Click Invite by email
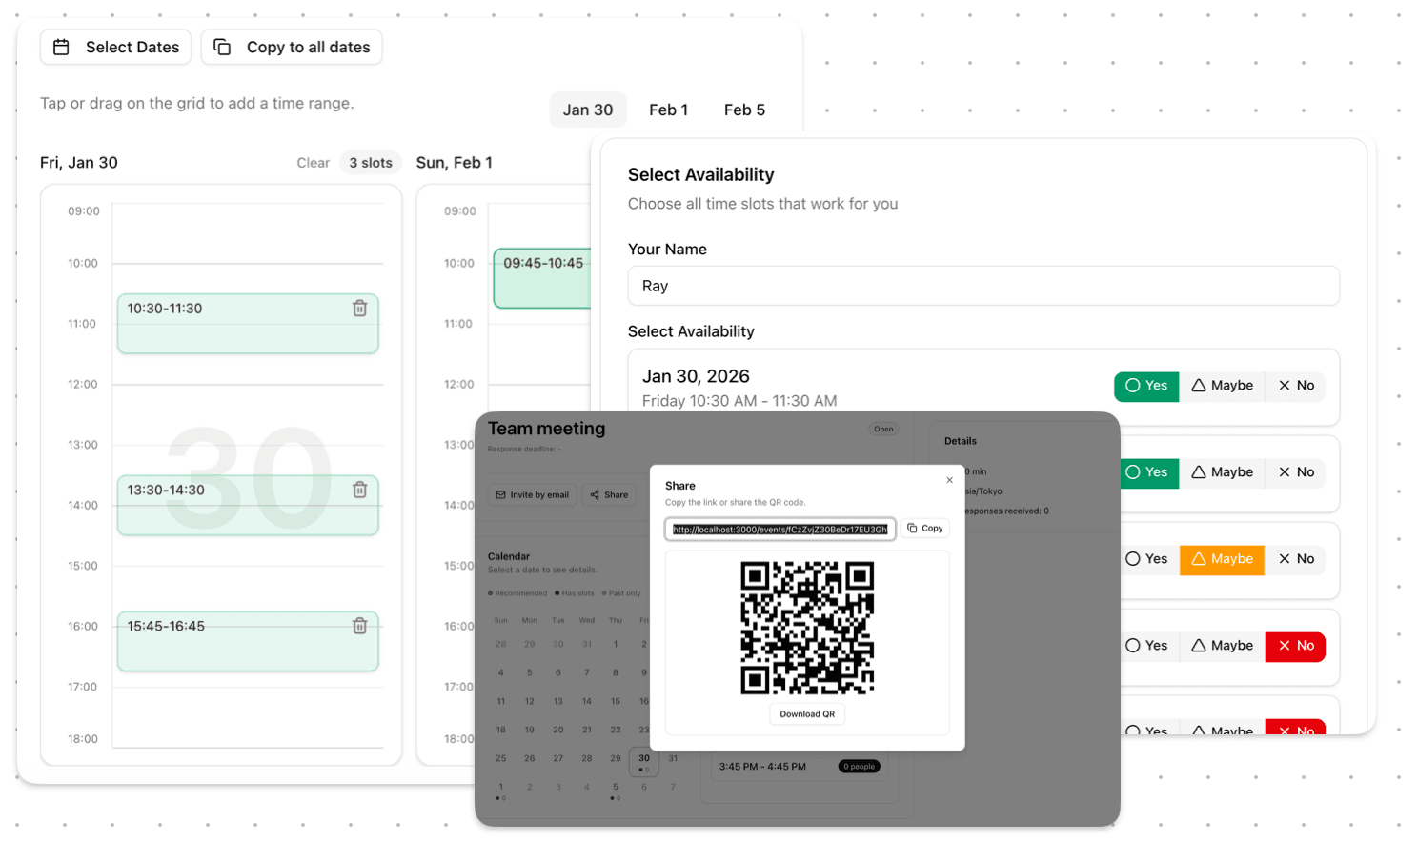This screenshot has height=861, width=1418. 532,495
